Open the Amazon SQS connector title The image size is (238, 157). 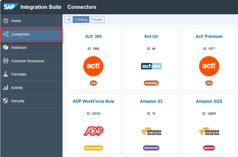point(209,101)
